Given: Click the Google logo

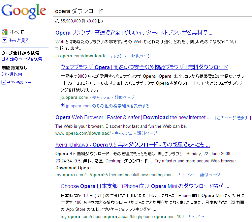Looking at the screenshot, I should [x=24, y=11].
